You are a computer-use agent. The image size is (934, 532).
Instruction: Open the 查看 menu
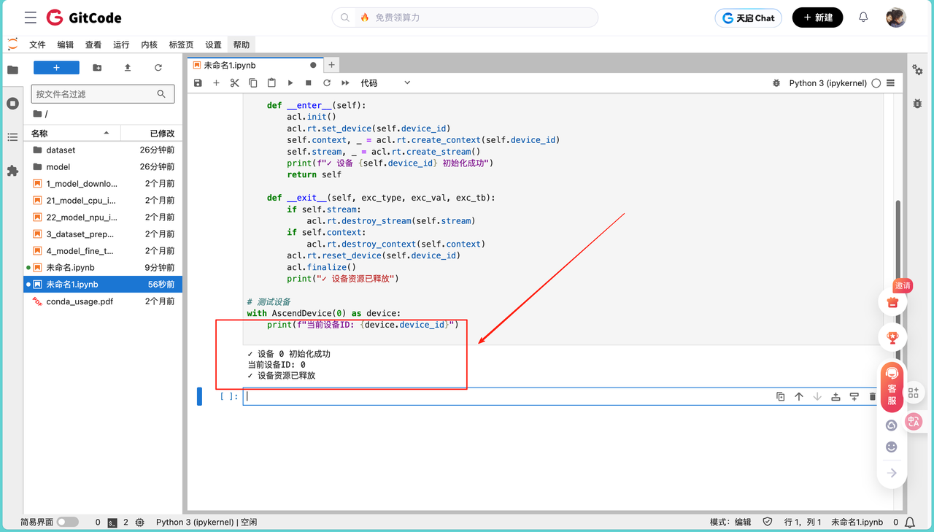tap(93, 45)
